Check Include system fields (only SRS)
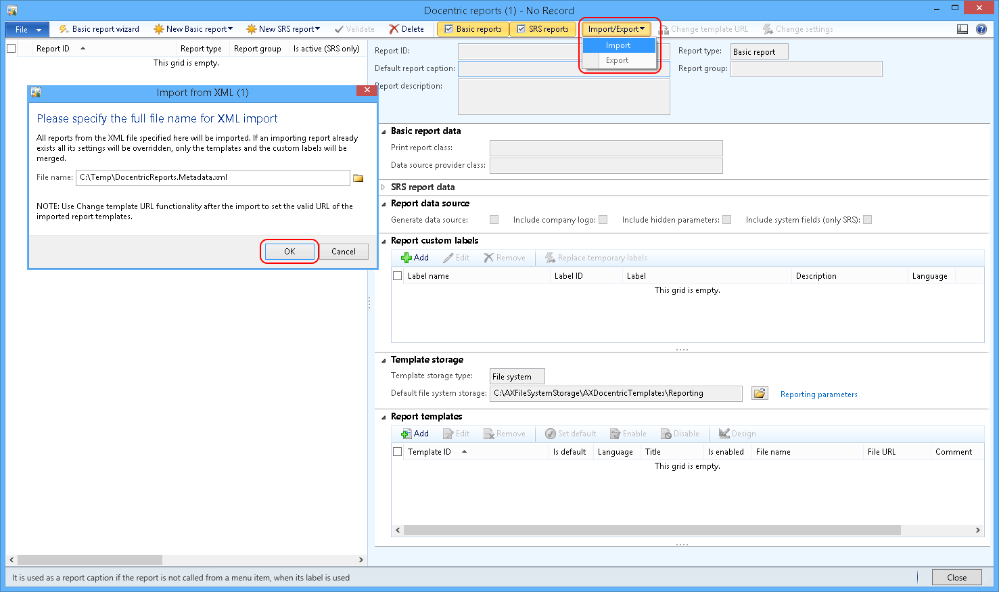999x592 pixels. (x=868, y=220)
